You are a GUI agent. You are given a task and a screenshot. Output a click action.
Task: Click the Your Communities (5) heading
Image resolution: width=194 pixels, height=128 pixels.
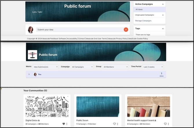tap(35, 90)
